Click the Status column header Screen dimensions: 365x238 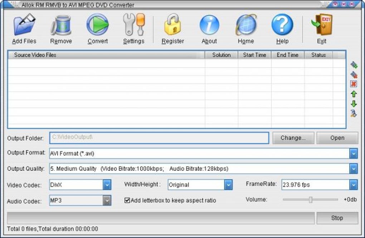pyautogui.click(x=318, y=55)
